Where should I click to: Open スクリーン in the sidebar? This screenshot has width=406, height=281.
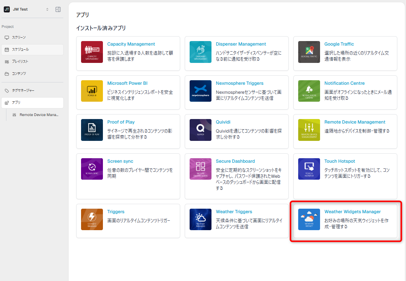point(32,38)
